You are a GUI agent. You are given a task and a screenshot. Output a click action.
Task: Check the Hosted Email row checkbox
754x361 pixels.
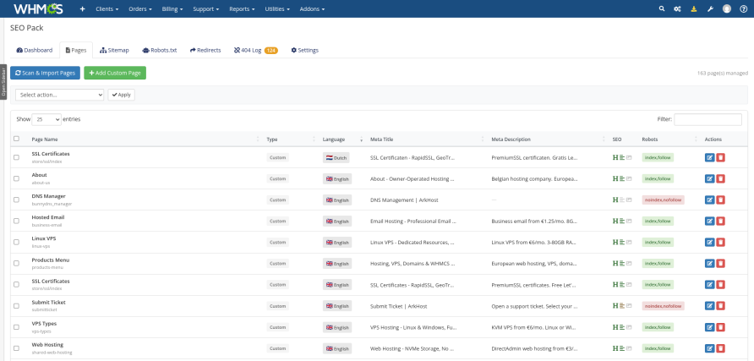16,221
